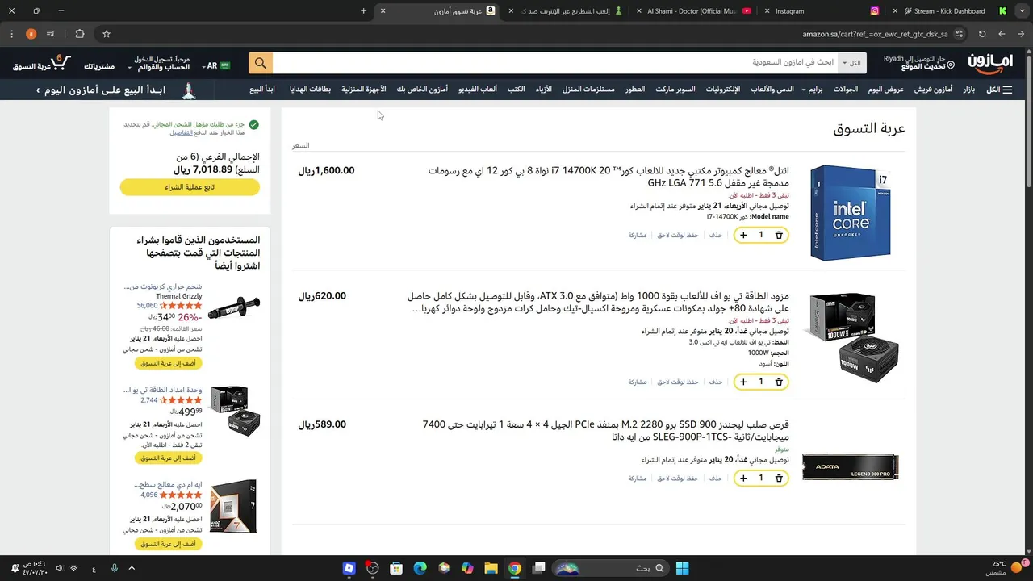The image size is (1033, 581).
Task: Open the volume control in system tray
Action: (59, 568)
